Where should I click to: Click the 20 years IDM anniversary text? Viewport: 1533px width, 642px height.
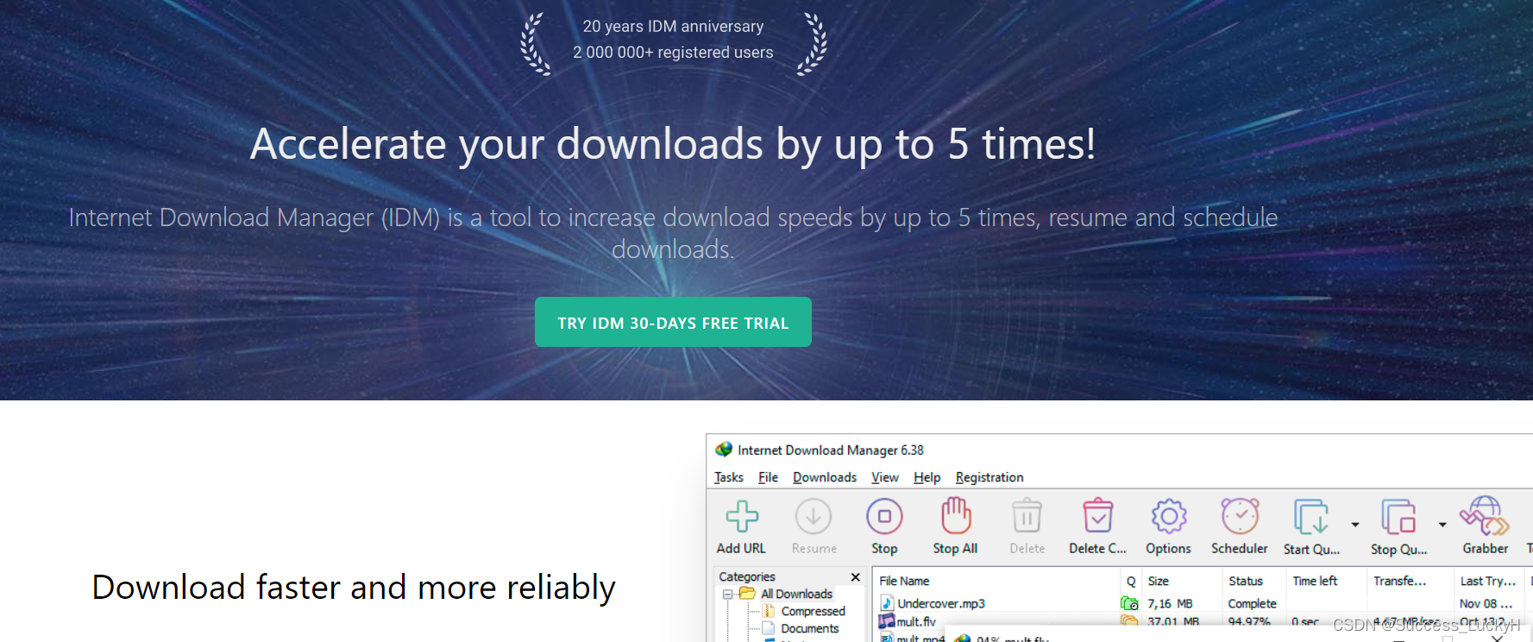673,26
